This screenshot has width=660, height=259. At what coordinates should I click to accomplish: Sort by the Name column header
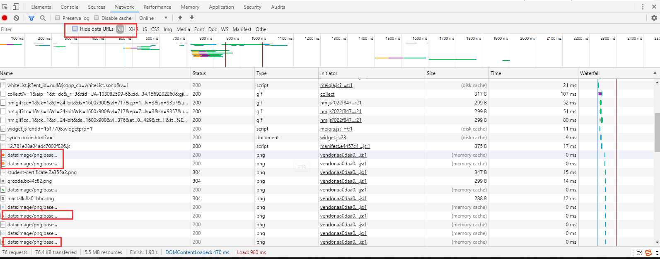point(95,73)
